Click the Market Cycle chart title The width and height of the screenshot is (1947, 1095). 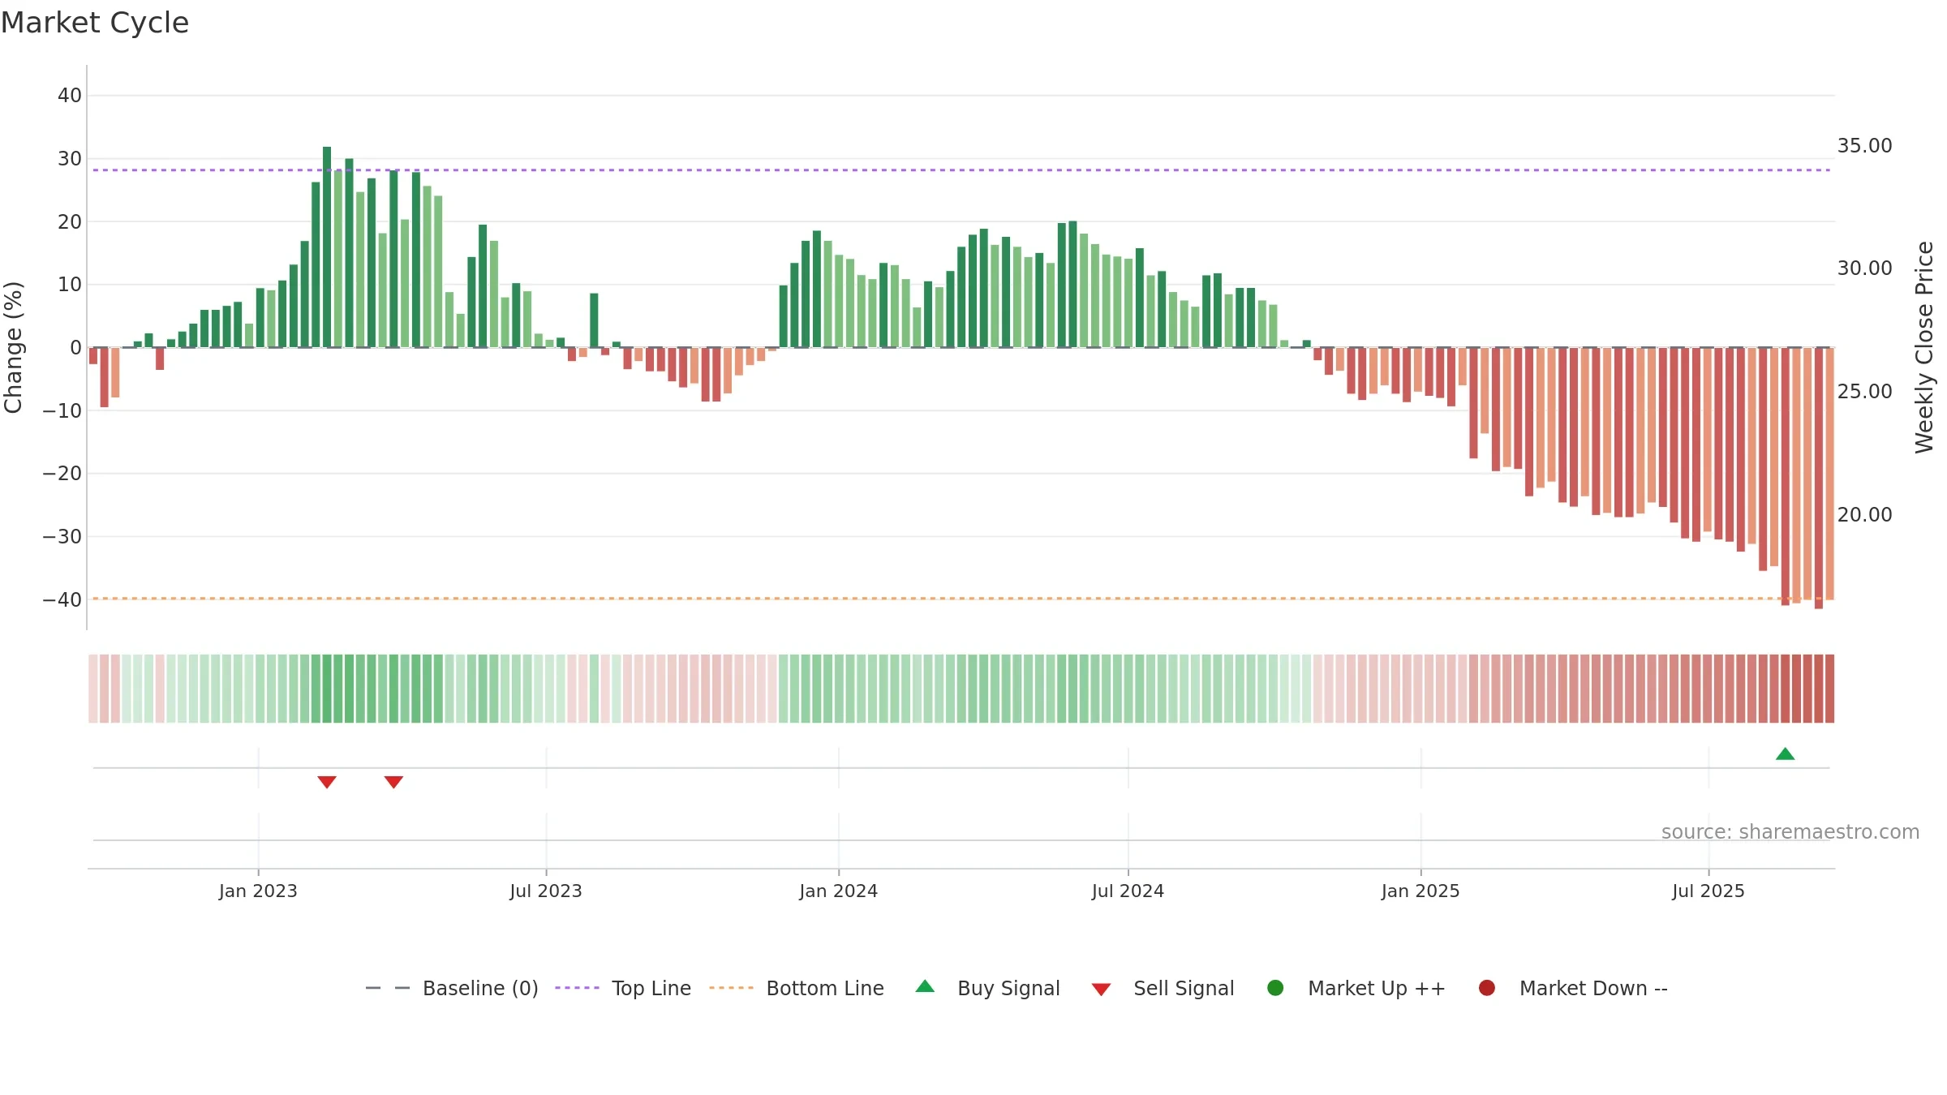[95, 23]
